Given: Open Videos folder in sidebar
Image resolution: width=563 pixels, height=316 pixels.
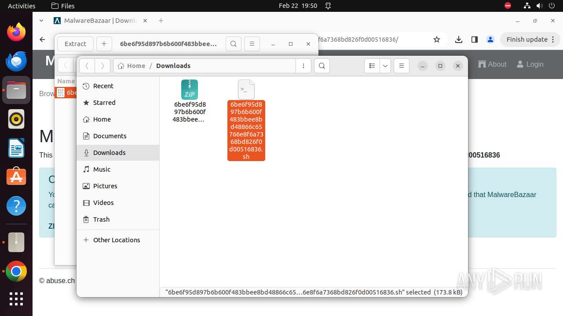Looking at the screenshot, I should (x=118, y=203).
